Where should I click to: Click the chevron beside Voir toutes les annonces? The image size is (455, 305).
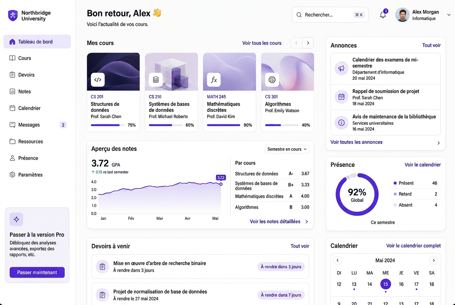click(438, 143)
